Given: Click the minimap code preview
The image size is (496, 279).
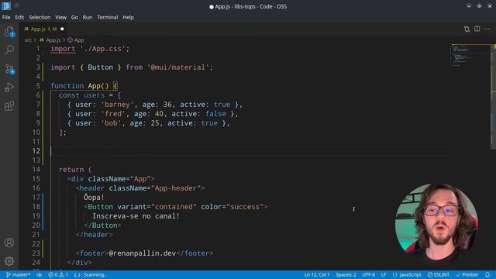Looking at the screenshot, I should [x=470, y=56].
